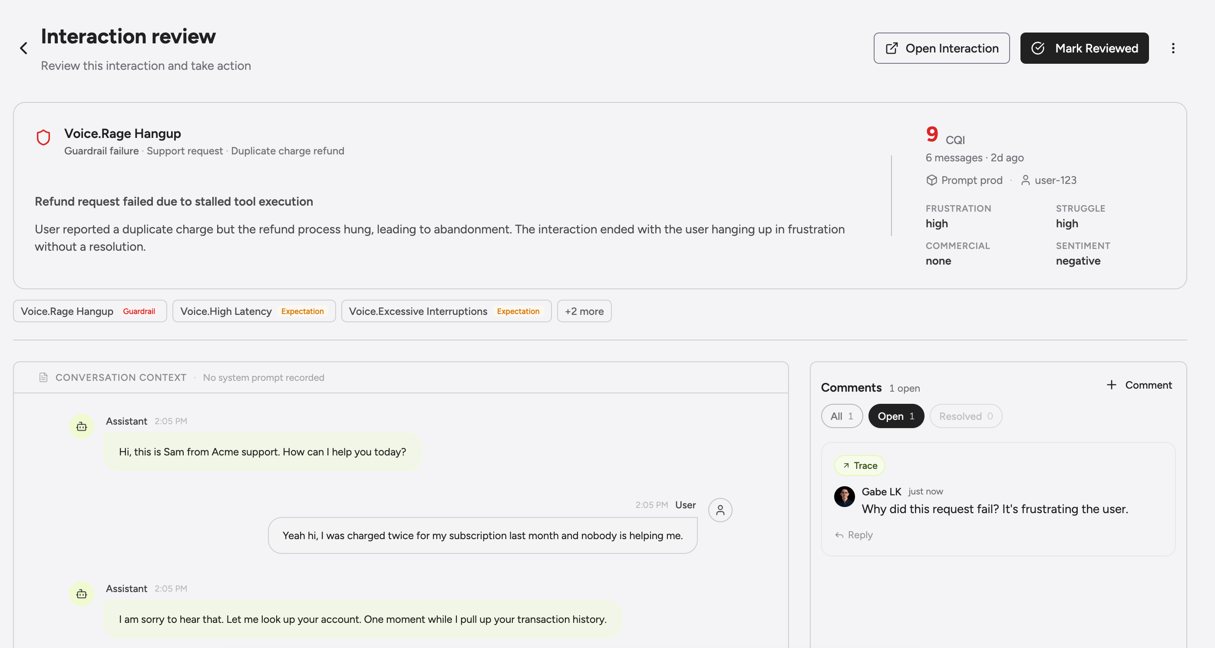Image resolution: width=1215 pixels, height=648 pixels.
Task: Click the user-123 person icon
Action: click(x=1025, y=180)
